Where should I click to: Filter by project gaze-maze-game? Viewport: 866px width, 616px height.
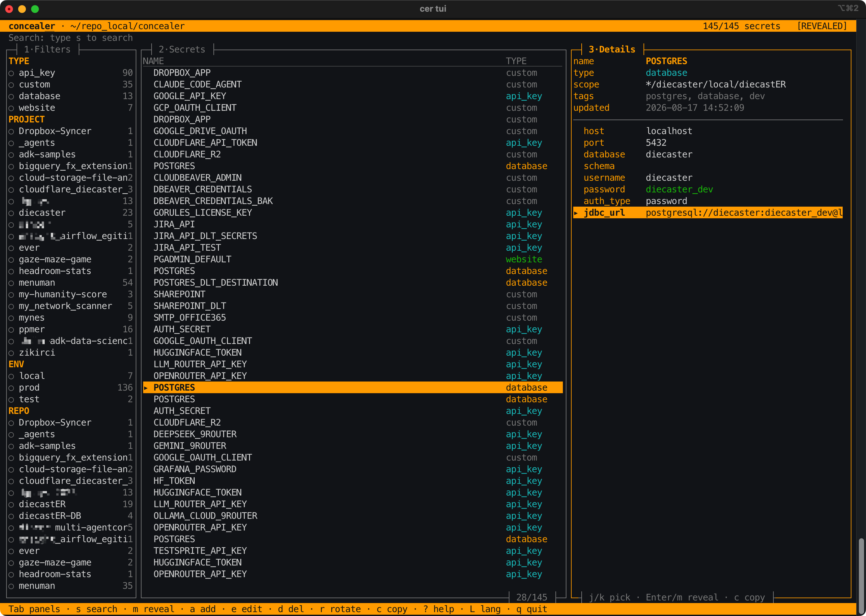pos(71,259)
